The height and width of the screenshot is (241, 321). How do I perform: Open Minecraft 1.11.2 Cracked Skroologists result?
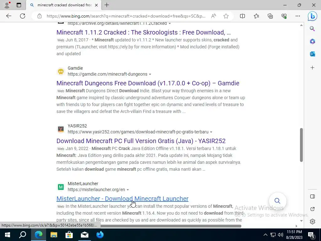coord(144,32)
